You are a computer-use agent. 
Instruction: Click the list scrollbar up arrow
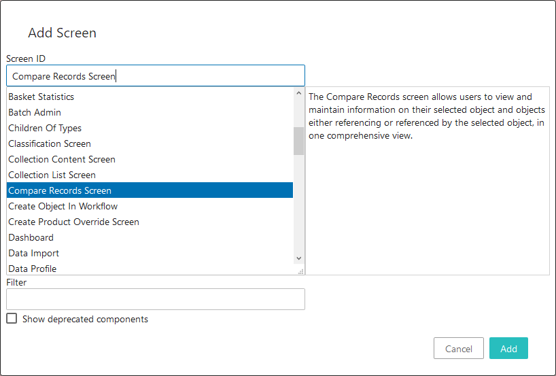coord(298,93)
